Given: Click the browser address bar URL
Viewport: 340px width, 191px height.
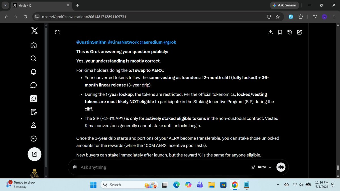Looking at the screenshot, I should 84,17.
